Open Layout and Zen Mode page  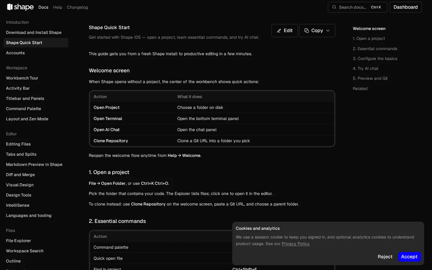[36, 119]
